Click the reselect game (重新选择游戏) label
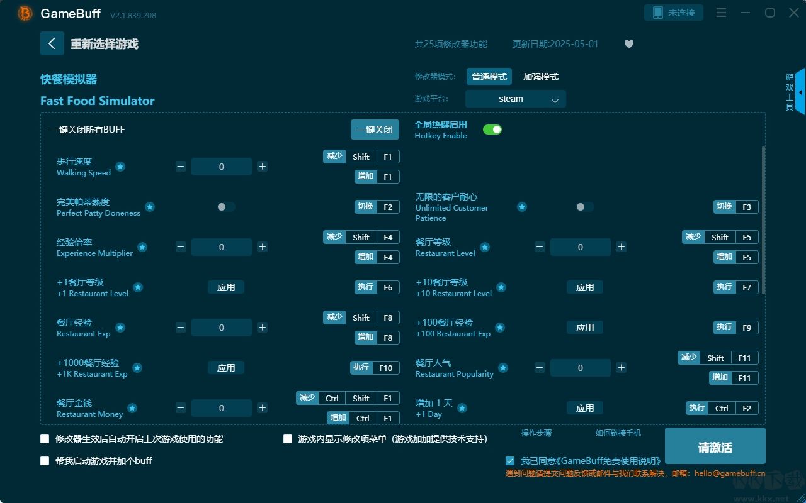The height and width of the screenshot is (503, 806). coord(105,44)
